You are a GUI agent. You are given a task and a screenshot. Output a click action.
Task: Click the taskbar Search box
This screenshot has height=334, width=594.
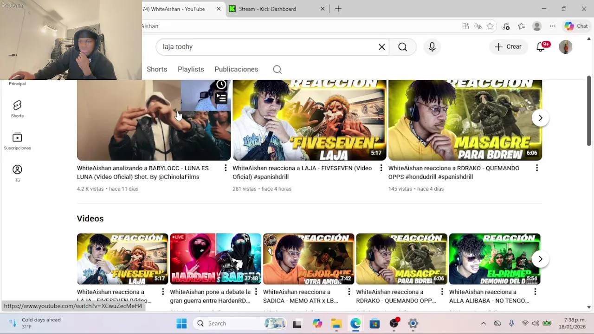click(240, 323)
